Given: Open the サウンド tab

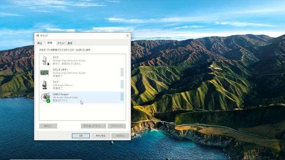Looking at the screenshot, I should click(61, 43).
